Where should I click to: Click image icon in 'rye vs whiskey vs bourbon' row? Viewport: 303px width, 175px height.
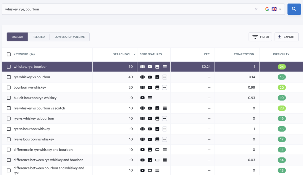(x=157, y=119)
